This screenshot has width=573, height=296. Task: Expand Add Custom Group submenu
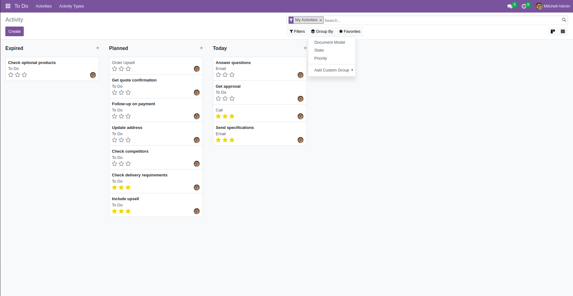[x=332, y=70]
